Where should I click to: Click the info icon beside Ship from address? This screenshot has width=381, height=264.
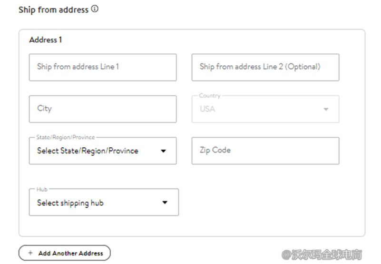[x=95, y=9]
